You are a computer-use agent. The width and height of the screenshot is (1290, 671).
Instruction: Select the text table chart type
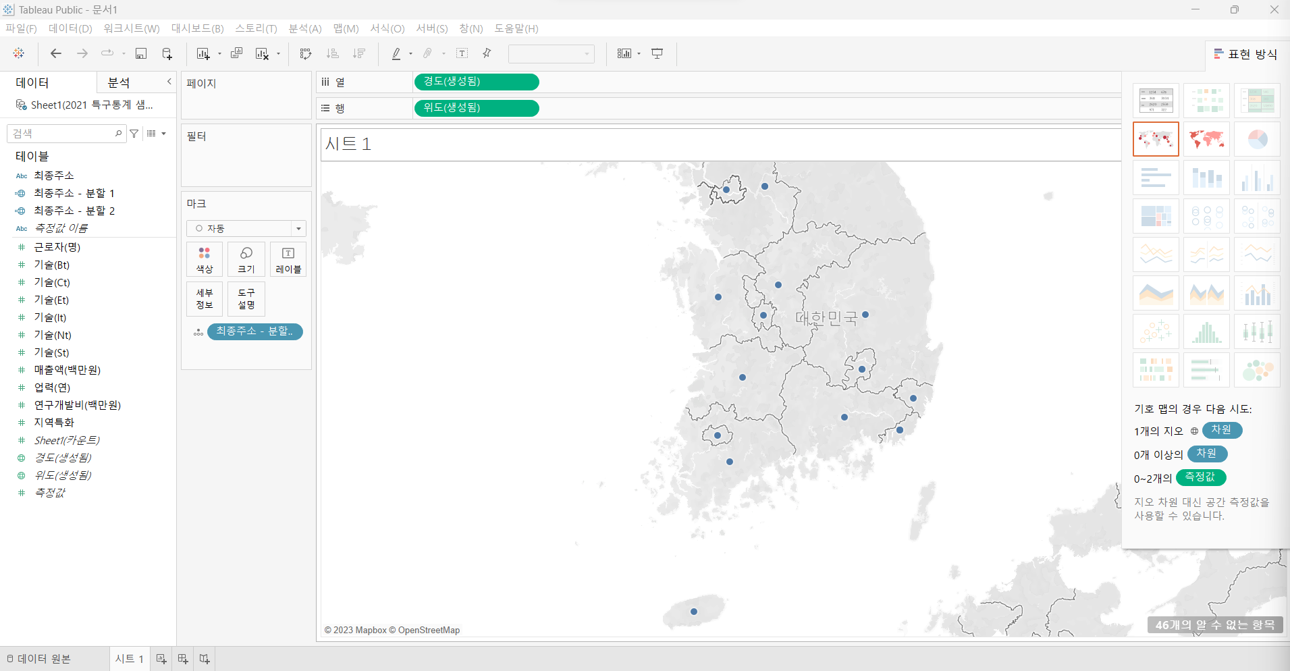click(x=1156, y=101)
